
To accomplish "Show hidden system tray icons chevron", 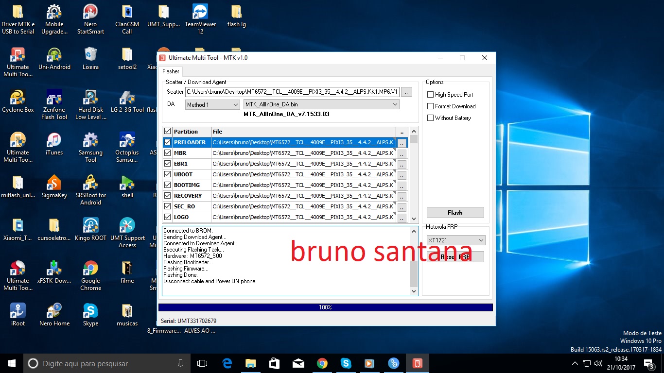I will click(x=575, y=363).
